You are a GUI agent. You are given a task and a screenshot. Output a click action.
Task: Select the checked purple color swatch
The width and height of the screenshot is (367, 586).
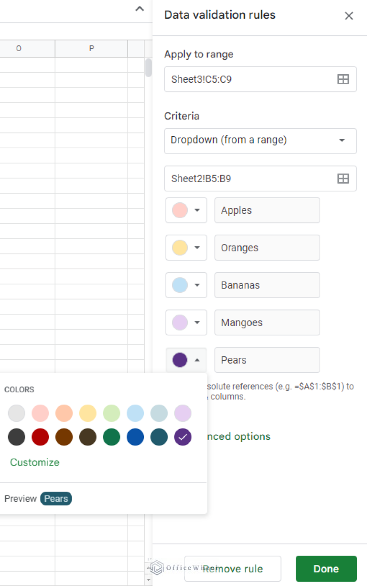(x=183, y=437)
